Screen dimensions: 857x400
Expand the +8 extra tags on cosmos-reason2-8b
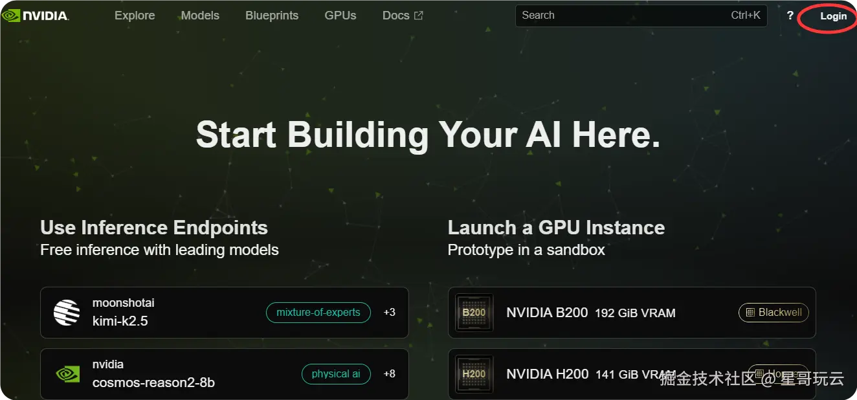tap(389, 374)
